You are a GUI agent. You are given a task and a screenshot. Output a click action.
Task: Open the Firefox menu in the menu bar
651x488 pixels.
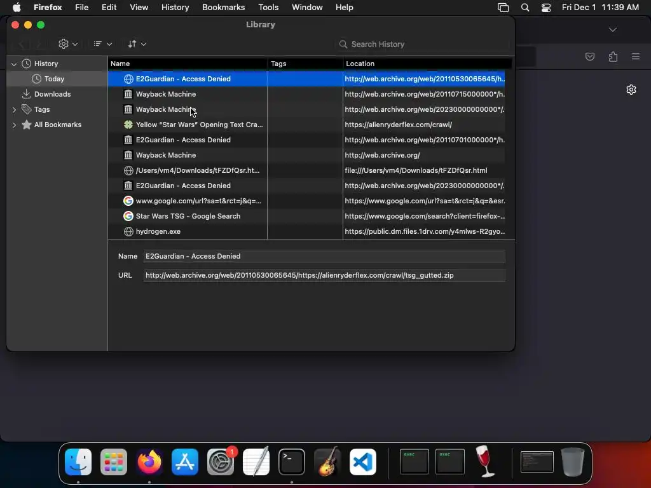pos(48,8)
